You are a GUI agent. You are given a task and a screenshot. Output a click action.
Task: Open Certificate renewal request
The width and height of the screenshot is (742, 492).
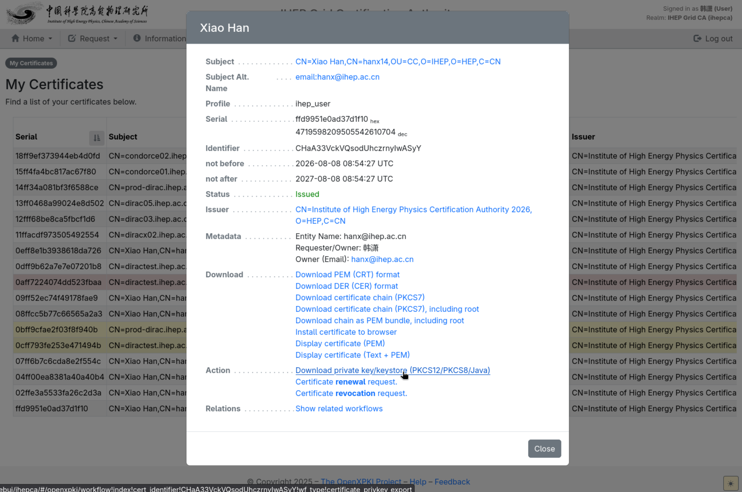coord(346,382)
